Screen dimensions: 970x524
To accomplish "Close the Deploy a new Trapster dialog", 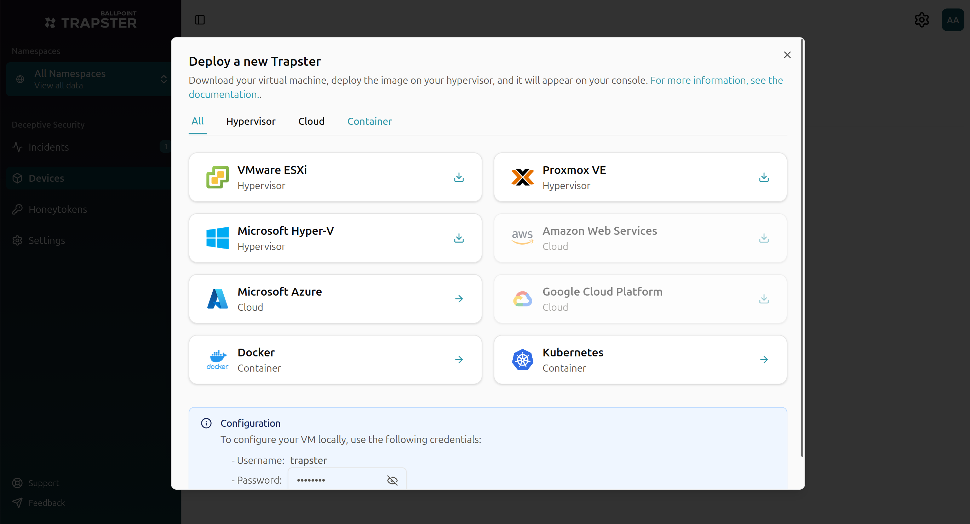I will tap(787, 55).
